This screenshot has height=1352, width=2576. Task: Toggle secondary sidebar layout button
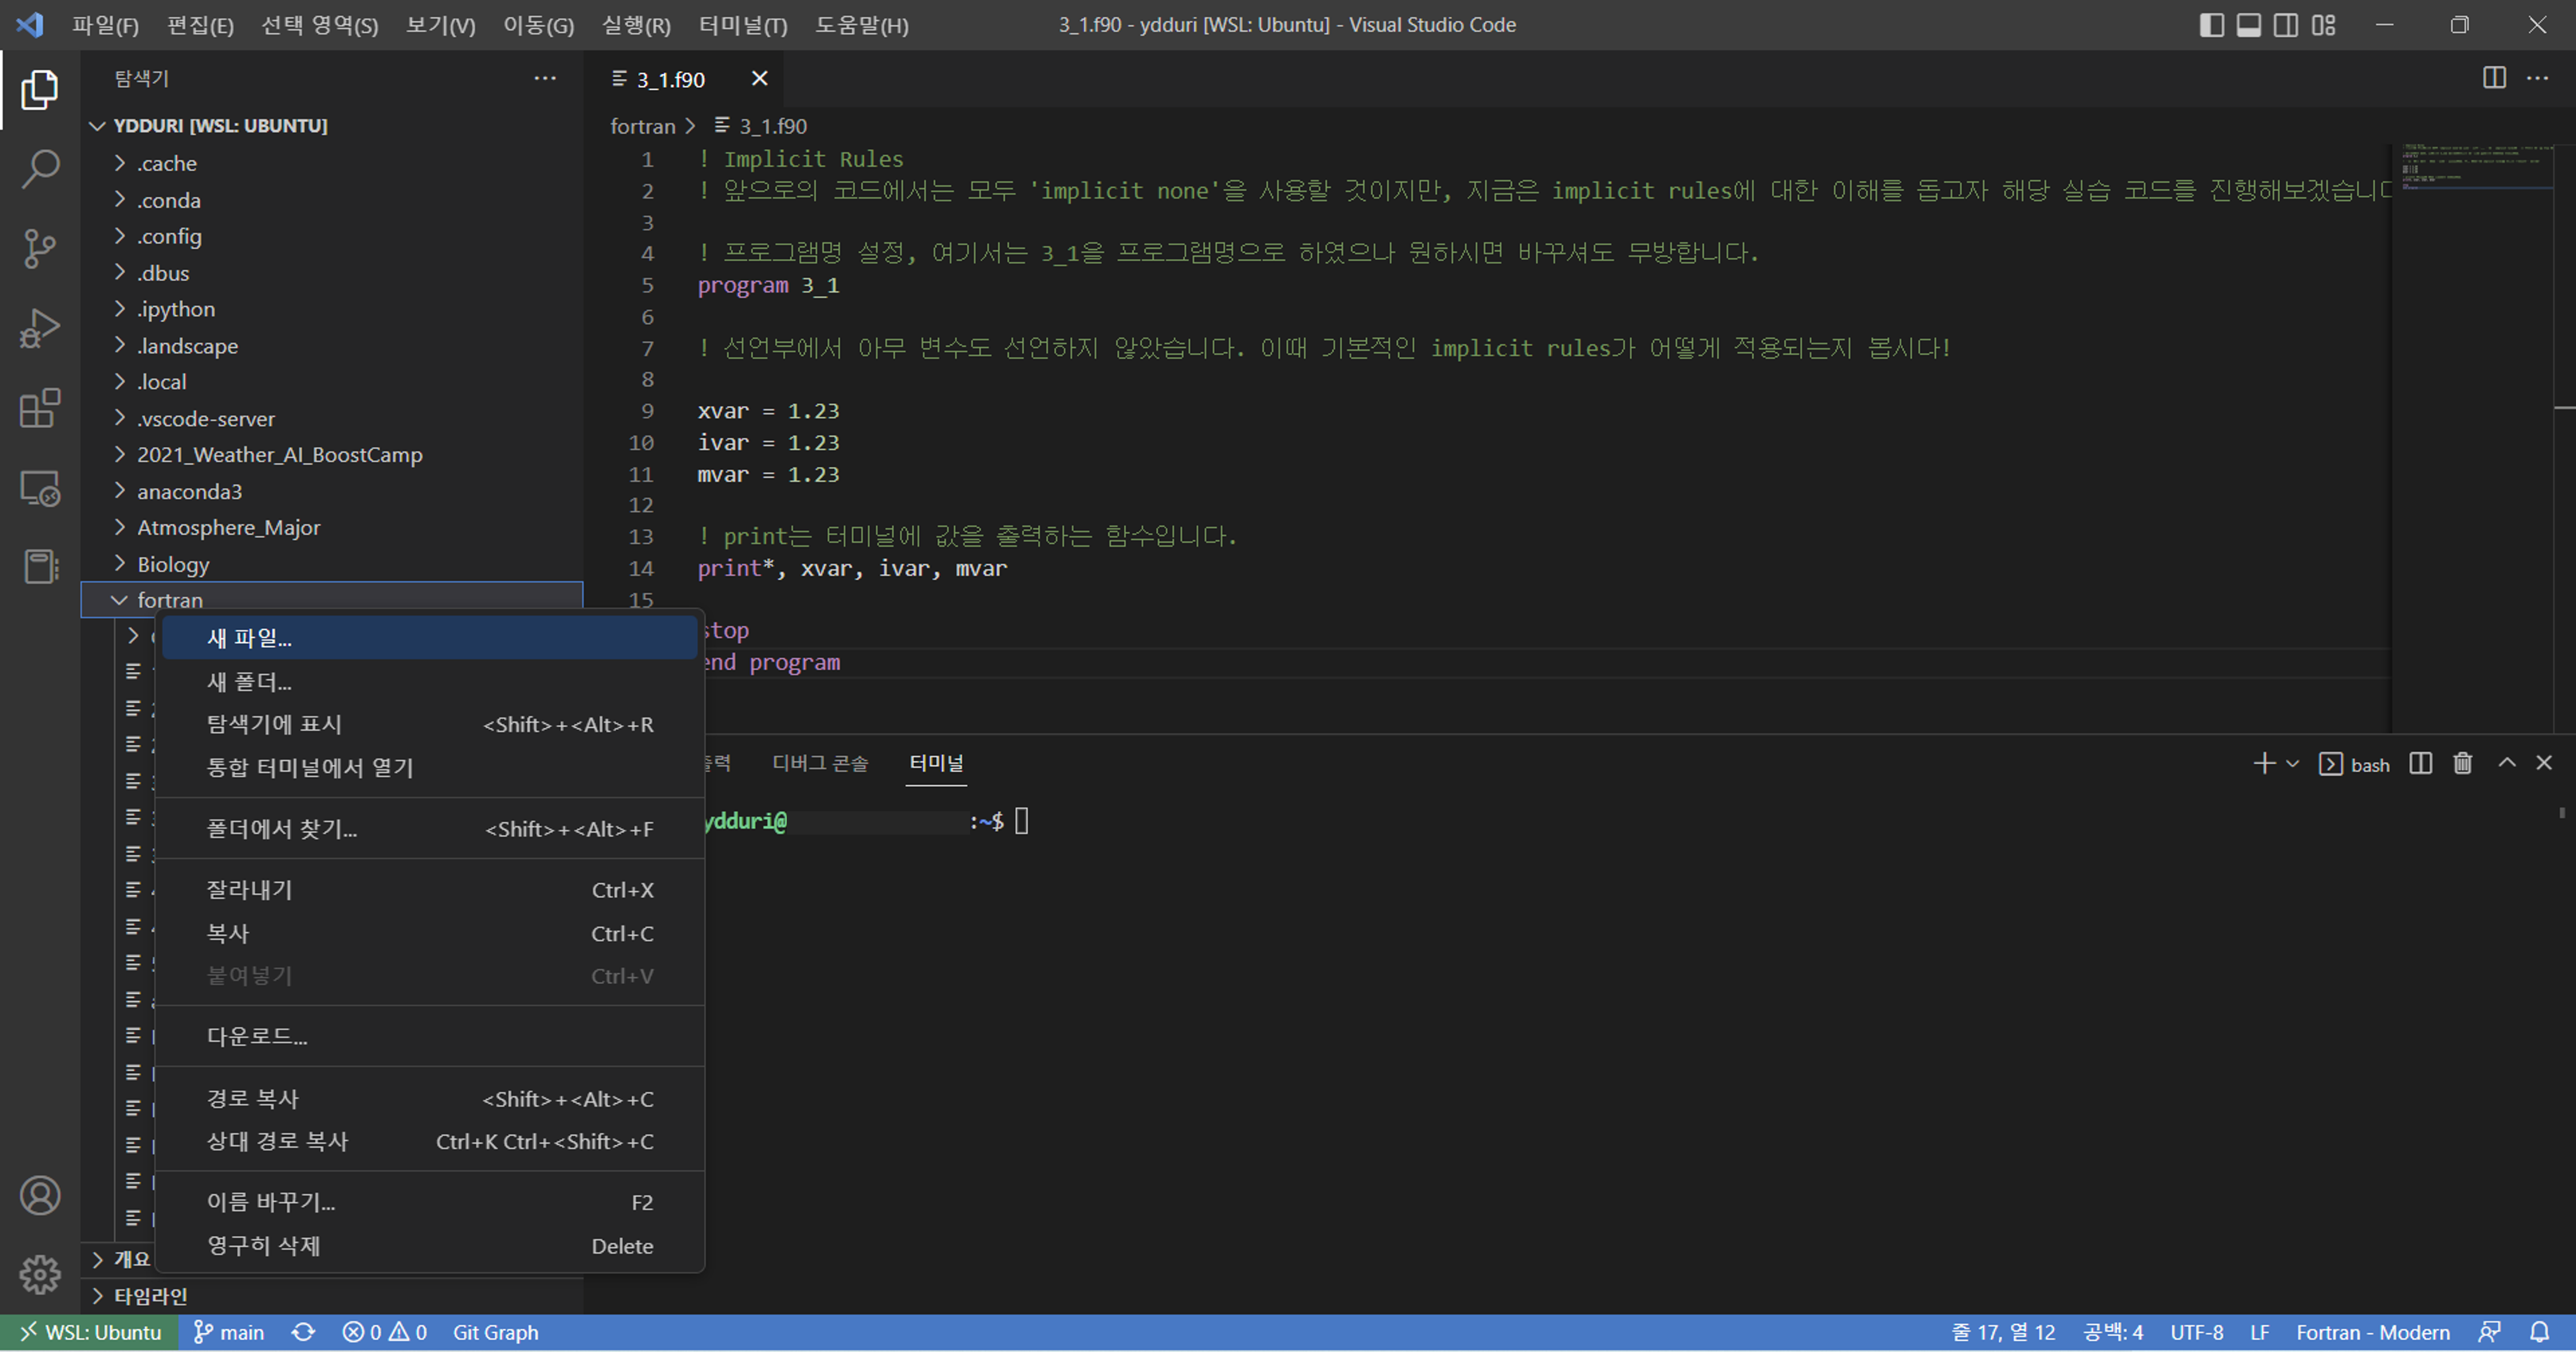[2285, 25]
